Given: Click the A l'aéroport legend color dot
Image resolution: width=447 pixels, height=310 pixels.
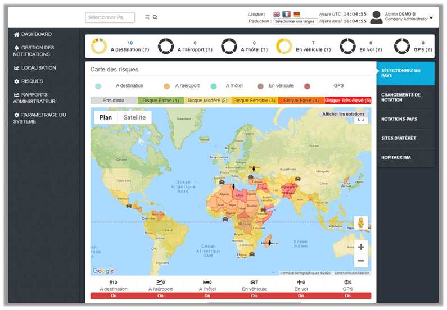Looking at the screenshot, I should 167,86.
